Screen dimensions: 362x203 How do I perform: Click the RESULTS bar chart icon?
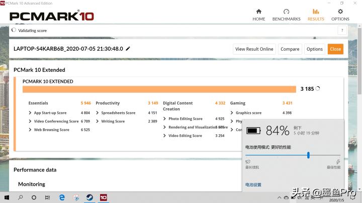(x=316, y=12)
